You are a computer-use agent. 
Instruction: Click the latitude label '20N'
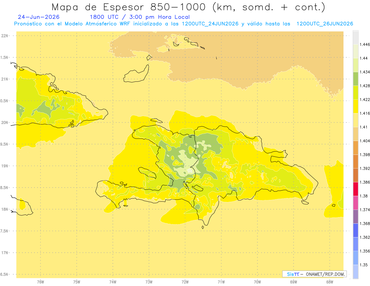(5, 122)
